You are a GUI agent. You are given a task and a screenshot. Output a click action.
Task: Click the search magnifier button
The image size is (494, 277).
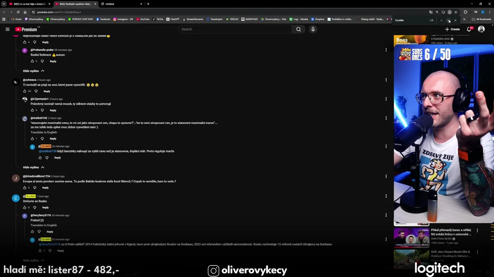tap(298, 29)
